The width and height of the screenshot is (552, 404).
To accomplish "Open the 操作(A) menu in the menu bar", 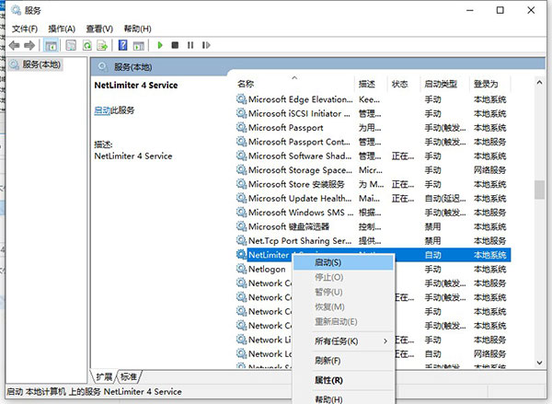I will (60, 29).
